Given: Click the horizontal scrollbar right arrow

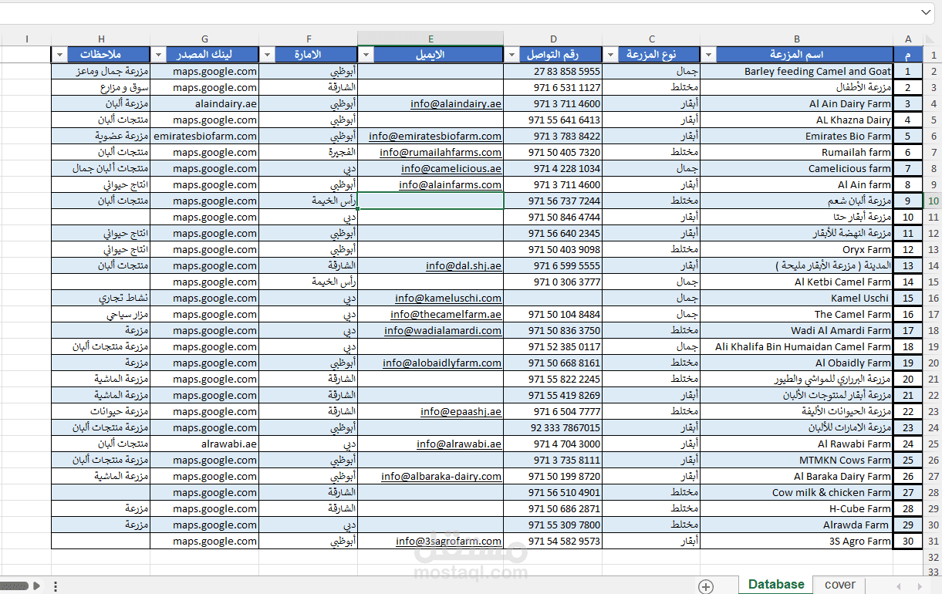Looking at the screenshot, I should (x=36, y=586).
